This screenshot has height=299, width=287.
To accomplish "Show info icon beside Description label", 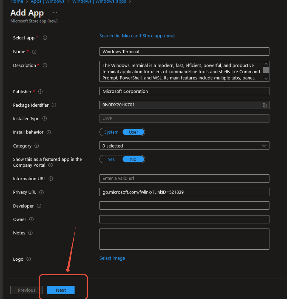I will click(45, 65).
